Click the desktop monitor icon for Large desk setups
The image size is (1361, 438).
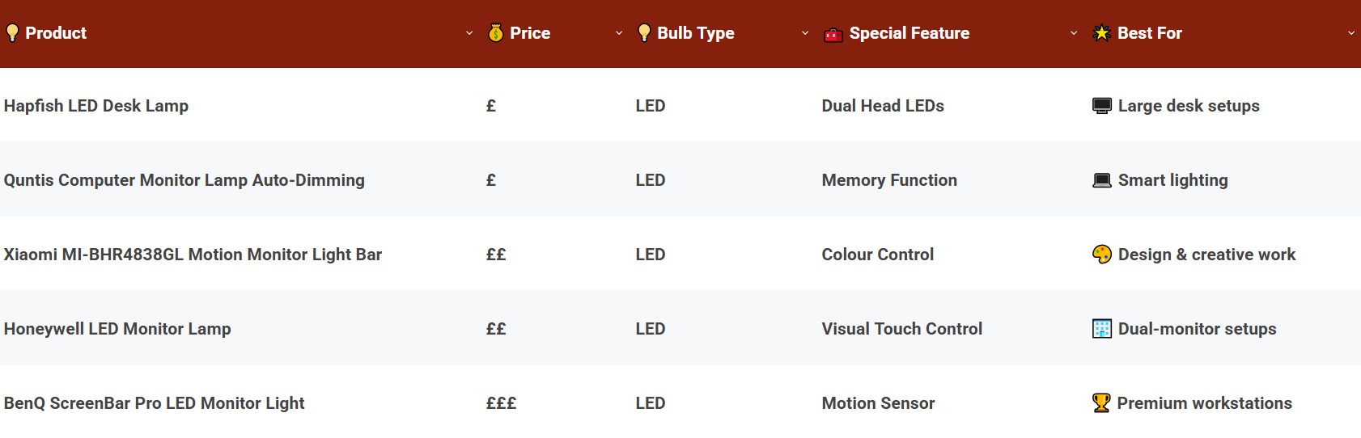[1101, 106]
